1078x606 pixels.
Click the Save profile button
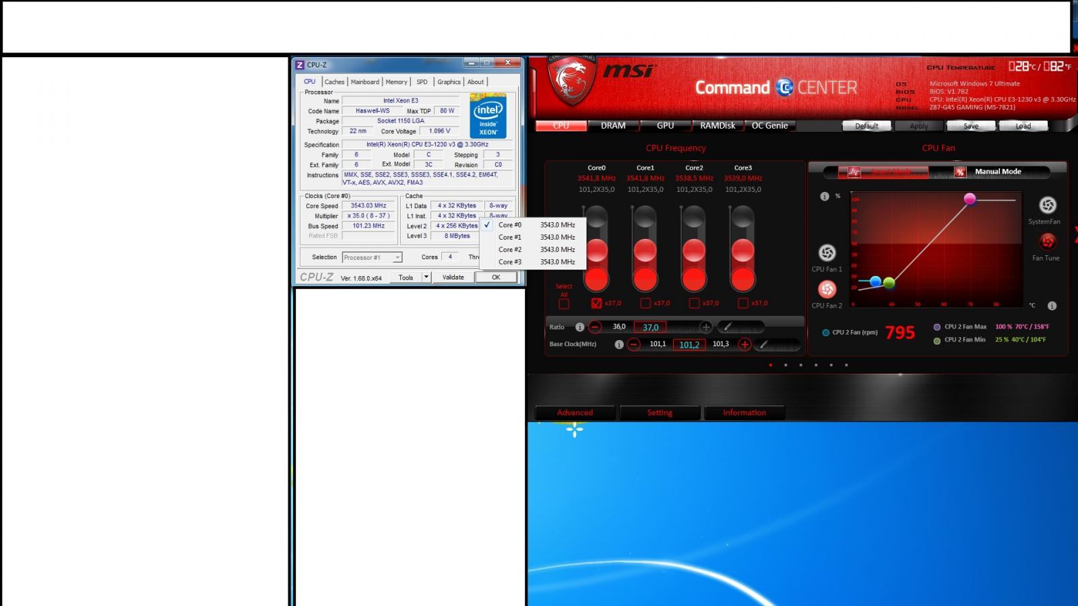coord(971,126)
